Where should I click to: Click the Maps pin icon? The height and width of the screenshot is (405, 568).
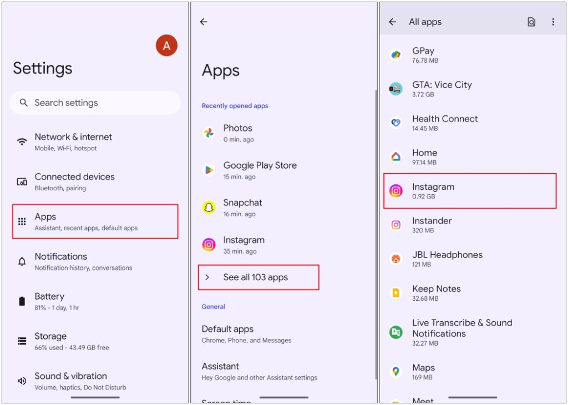click(x=396, y=372)
